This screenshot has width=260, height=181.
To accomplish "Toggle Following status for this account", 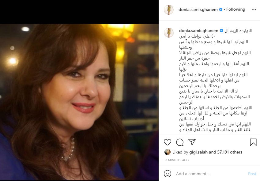I will coord(236,9).
